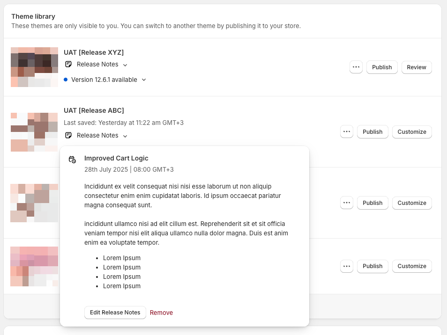Click UAT Release XYZ theme thumbnail
Screen dimensions: 447x335
coord(34,67)
